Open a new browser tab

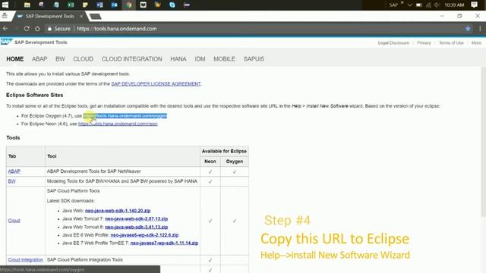pyautogui.click(x=95, y=17)
